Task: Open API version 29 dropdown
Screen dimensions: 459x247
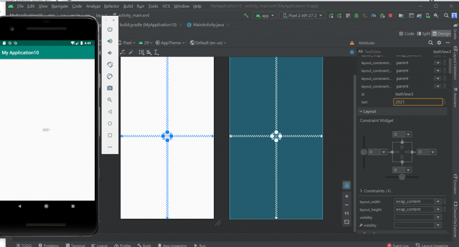Action: [145, 43]
